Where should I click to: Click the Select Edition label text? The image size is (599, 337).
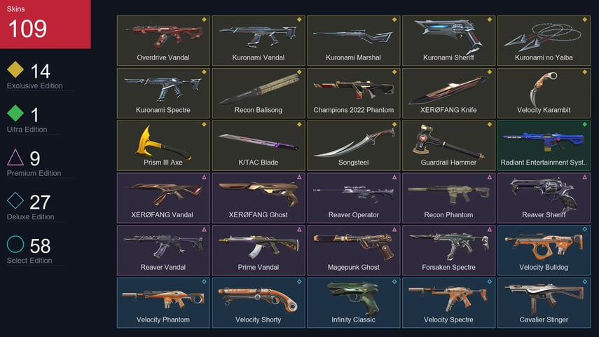[29, 261]
